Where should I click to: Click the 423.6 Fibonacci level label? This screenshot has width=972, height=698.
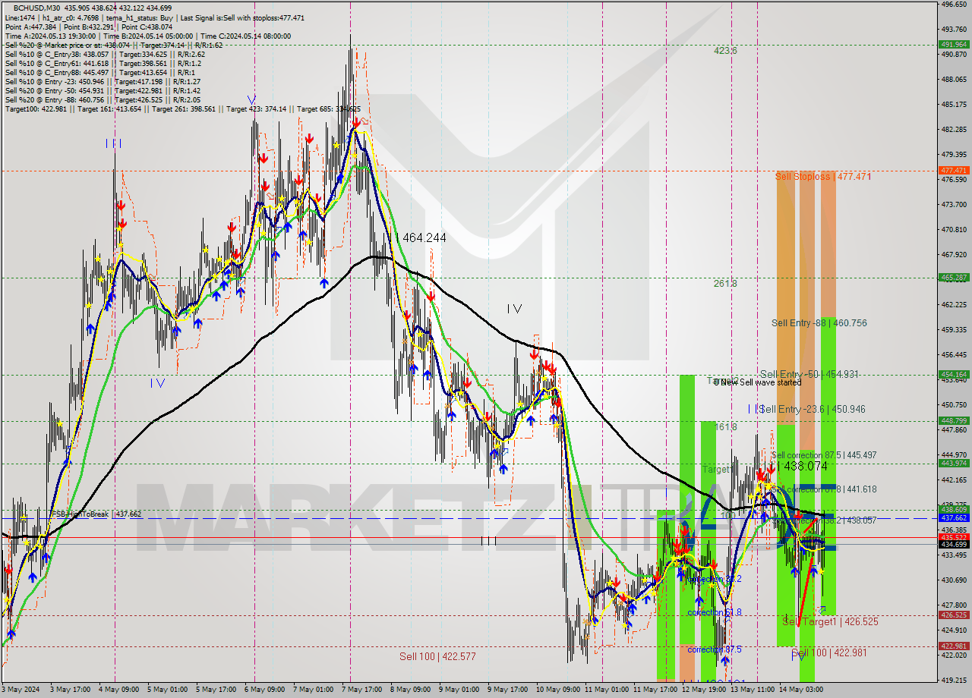[725, 51]
